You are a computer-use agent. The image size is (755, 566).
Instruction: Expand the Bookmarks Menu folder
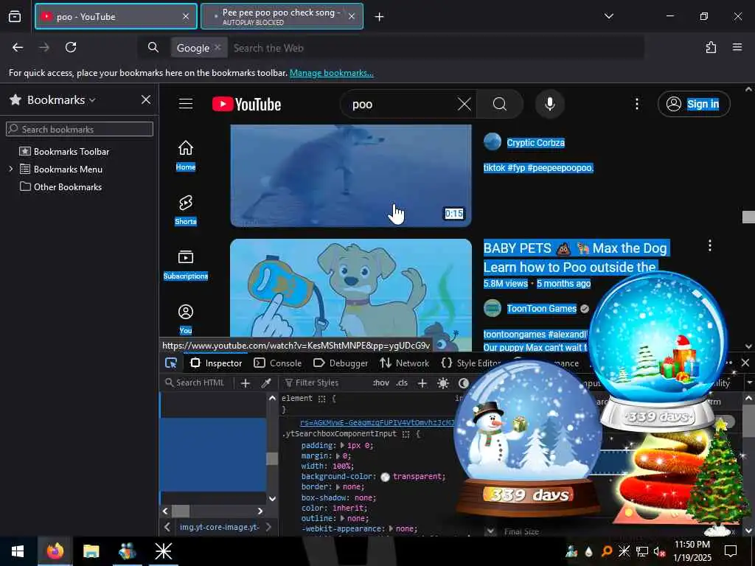pyautogui.click(x=11, y=169)
